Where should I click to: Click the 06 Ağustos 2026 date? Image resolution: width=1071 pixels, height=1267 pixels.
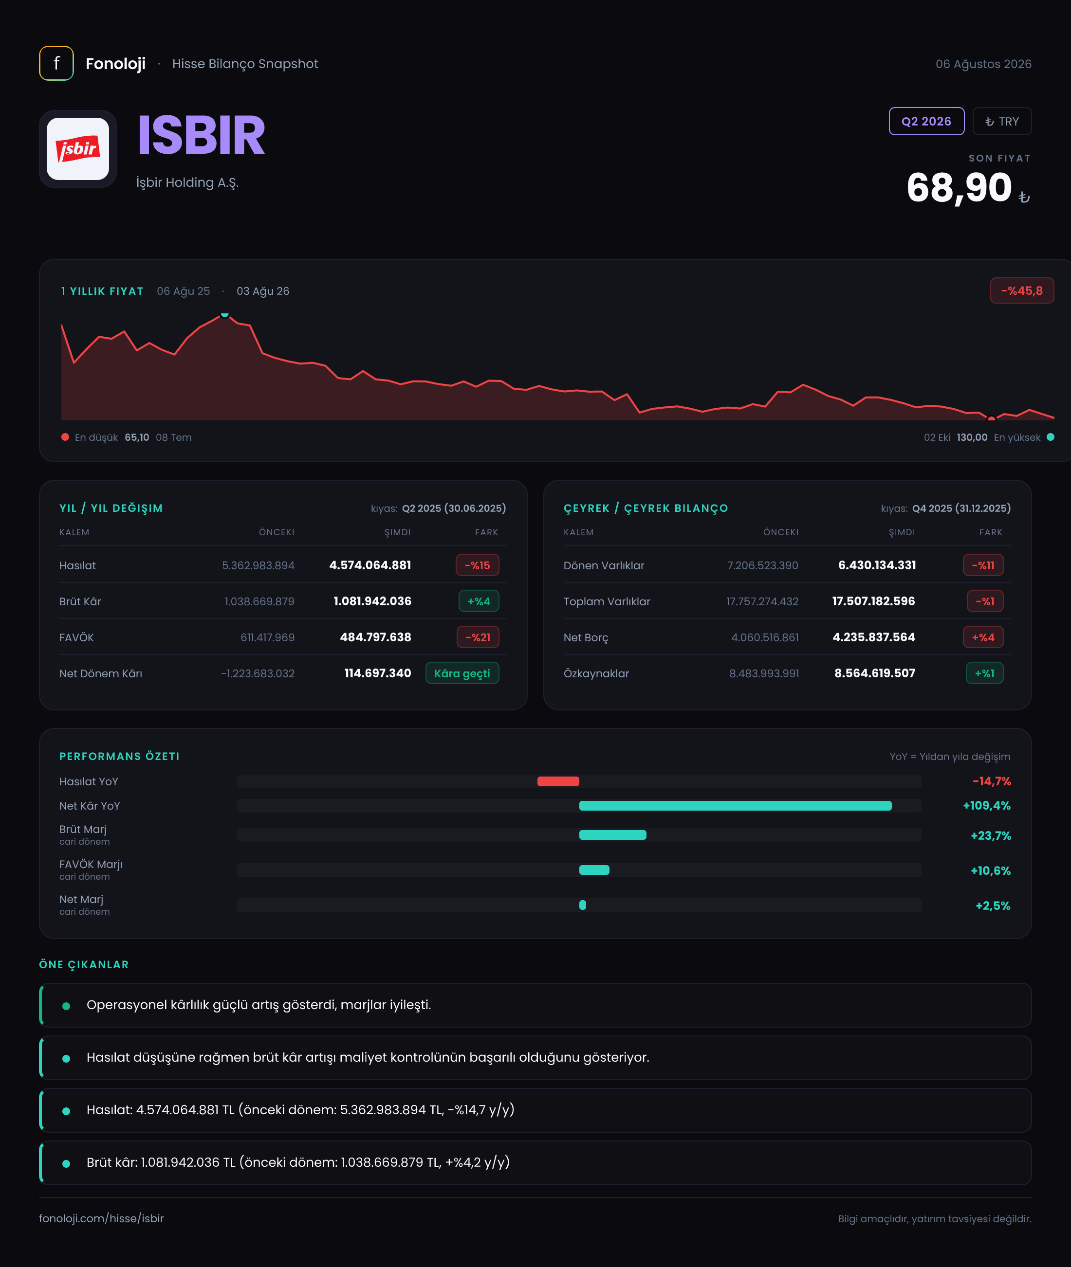click(983, 64)
